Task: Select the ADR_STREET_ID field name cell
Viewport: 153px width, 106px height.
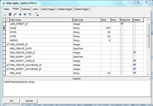Action: point(41,24)
